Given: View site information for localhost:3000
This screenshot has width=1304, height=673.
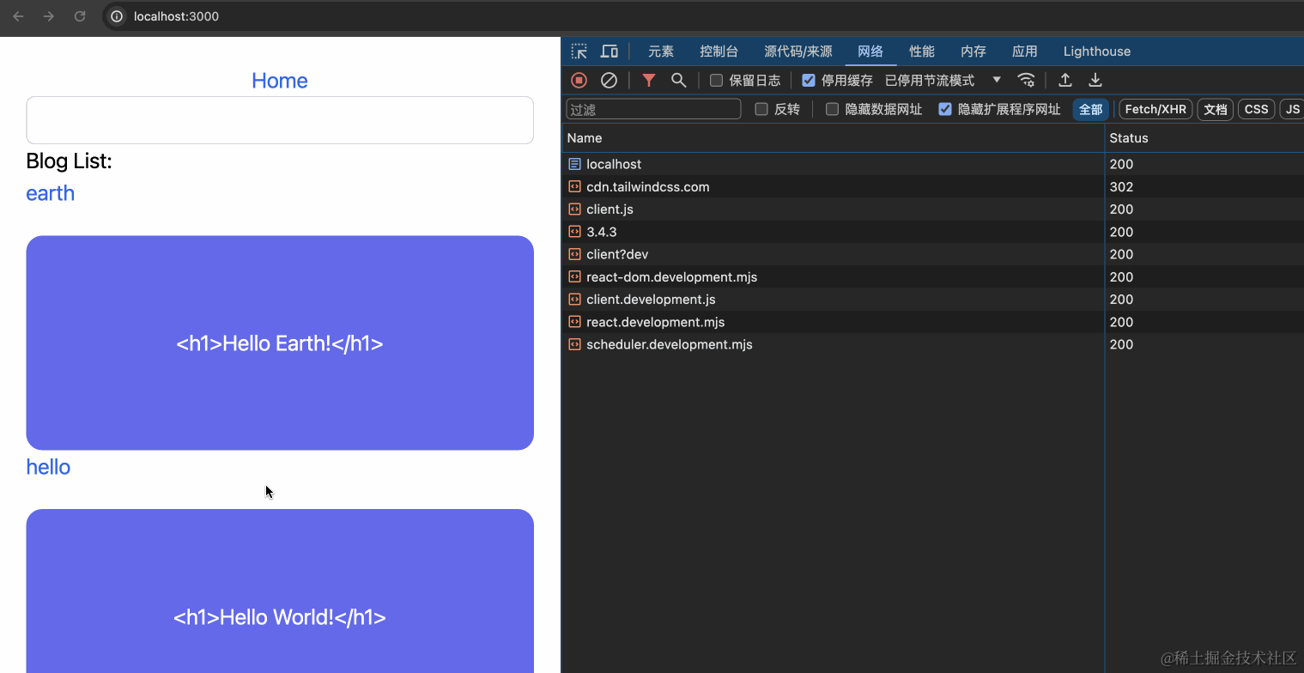Looking at the screenshot, I should click(x=115, y=16).
